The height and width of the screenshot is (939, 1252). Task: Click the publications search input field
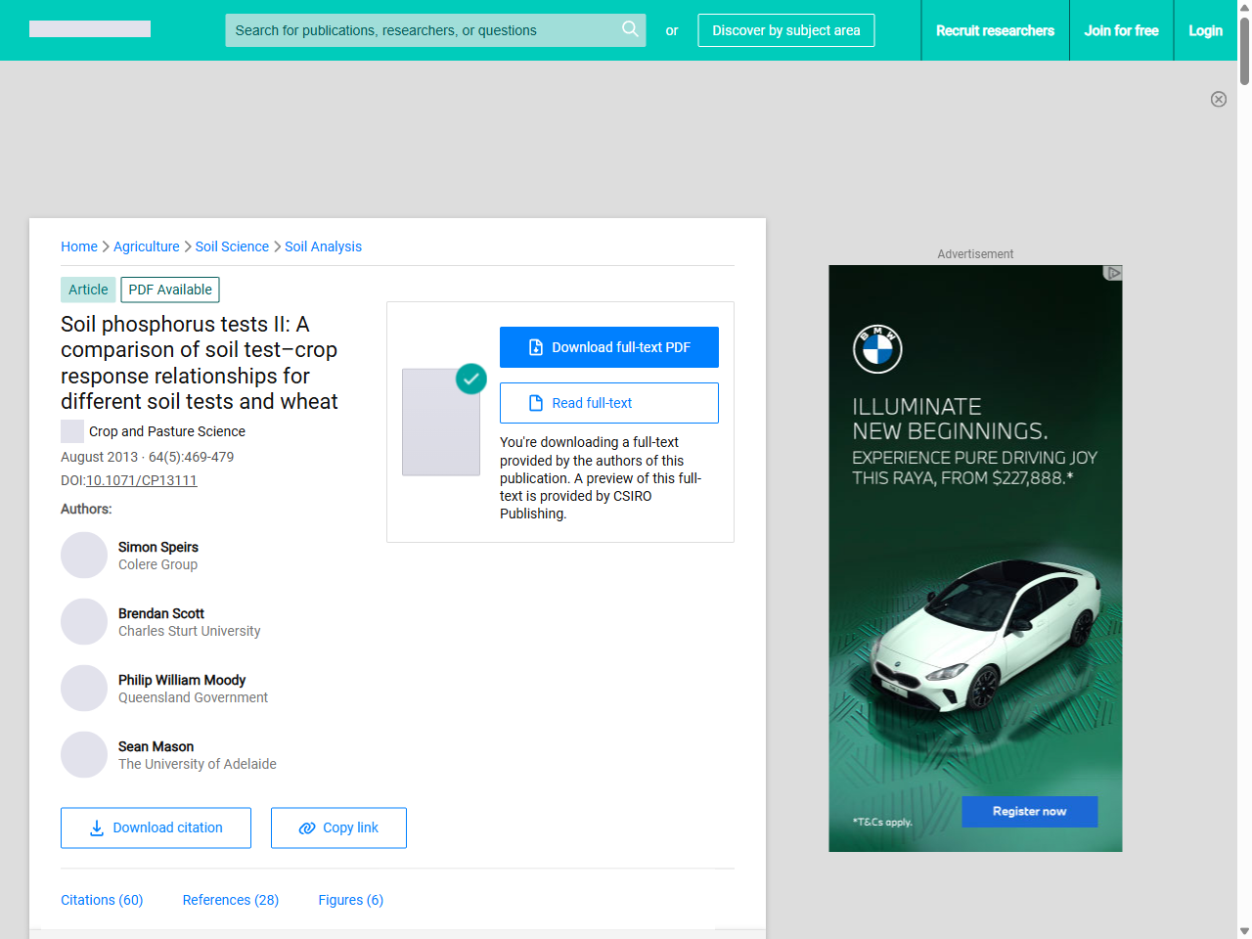click(421, 30)
